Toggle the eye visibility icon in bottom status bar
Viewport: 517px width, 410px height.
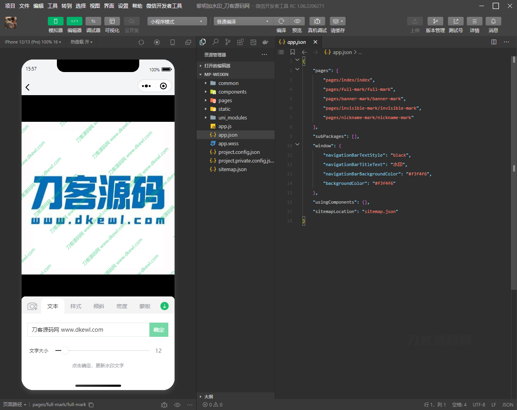tap(177, 405)
